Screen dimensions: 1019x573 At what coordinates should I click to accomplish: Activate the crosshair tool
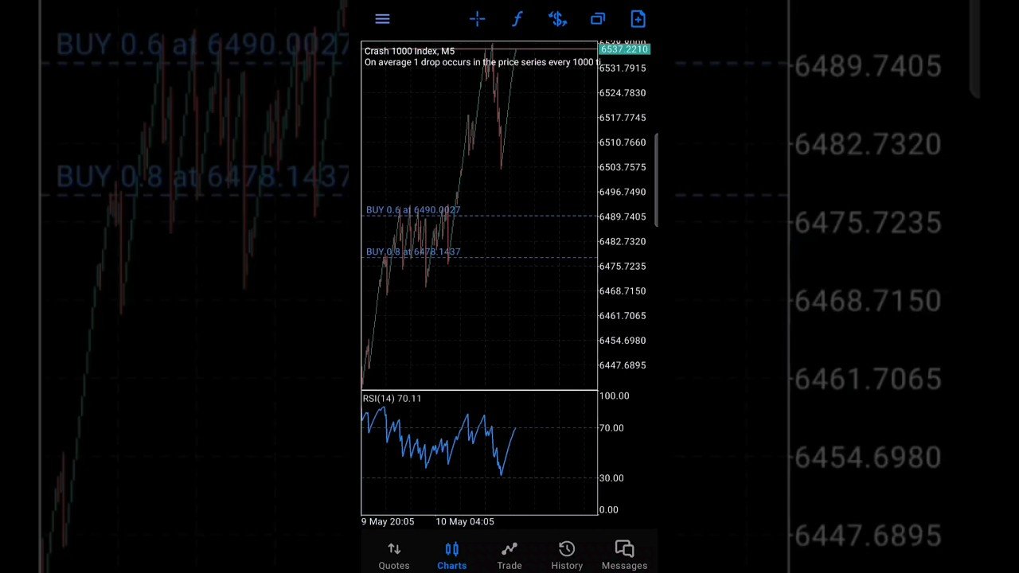click(478, 19)
